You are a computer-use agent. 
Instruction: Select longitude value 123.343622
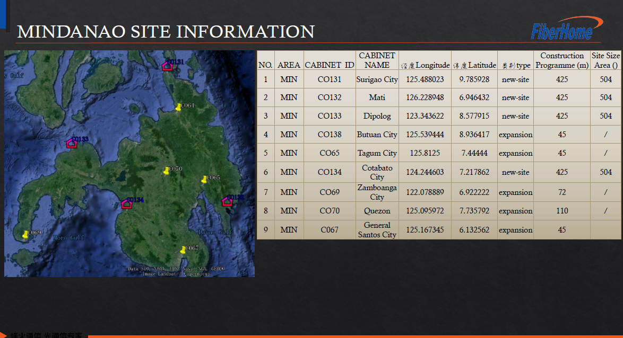tap(425, 116)
